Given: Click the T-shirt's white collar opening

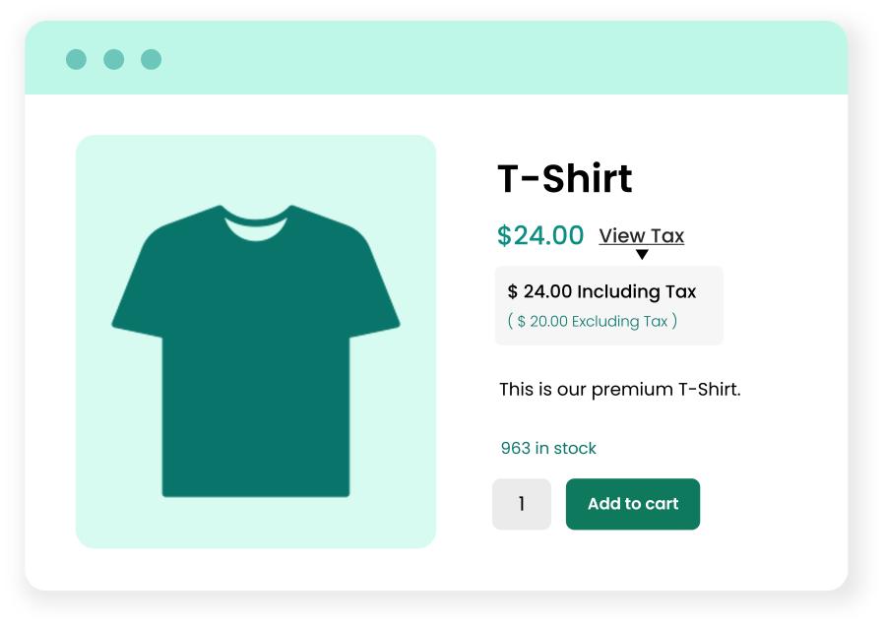Looking at the screenshot, I should 256,226.
